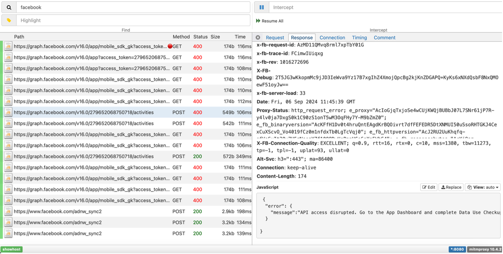Switch to the Request tab
Screen dimensions: 503x254
pyautogui.click(x=275, y=38)
